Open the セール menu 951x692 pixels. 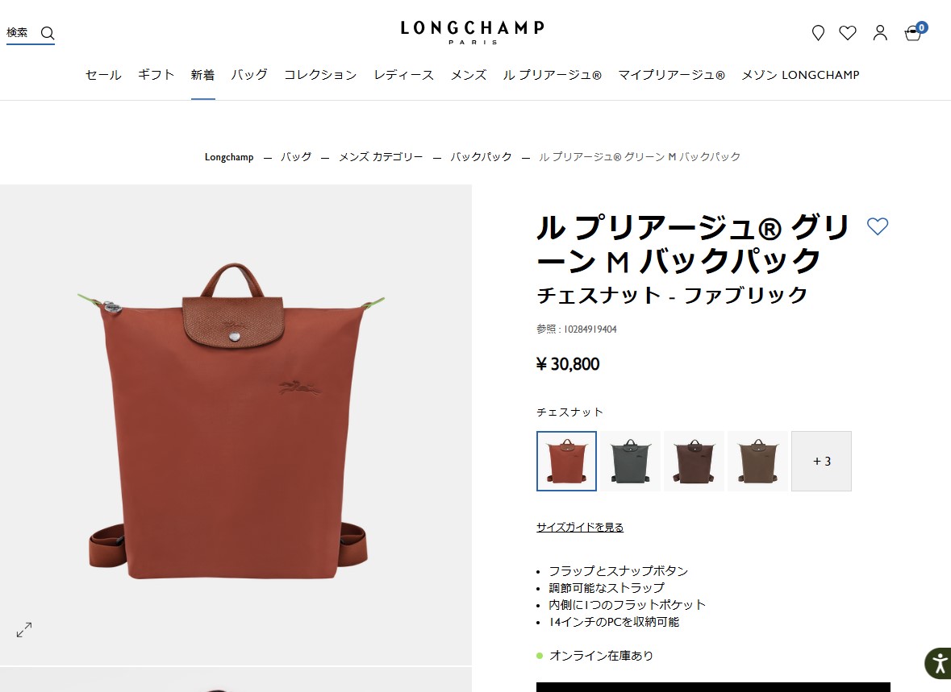[x=103, y=75]
